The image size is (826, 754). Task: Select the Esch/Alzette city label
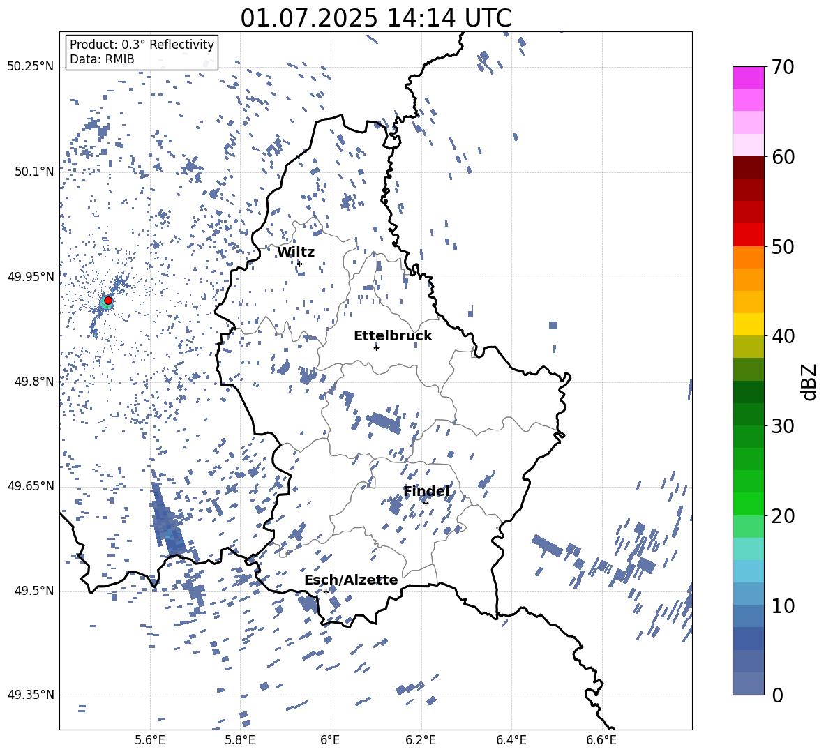click(x=351, y=580)
